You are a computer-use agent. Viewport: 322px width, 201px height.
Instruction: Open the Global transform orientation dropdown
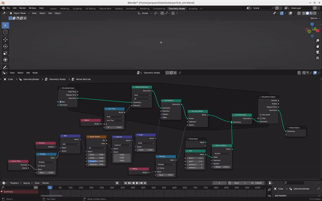point(144,13)
